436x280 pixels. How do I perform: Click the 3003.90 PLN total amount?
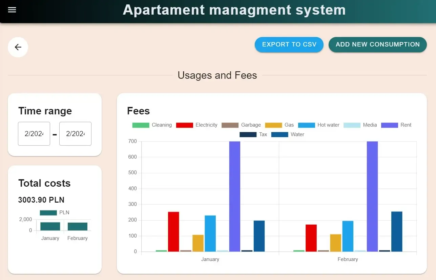(41, 200)
